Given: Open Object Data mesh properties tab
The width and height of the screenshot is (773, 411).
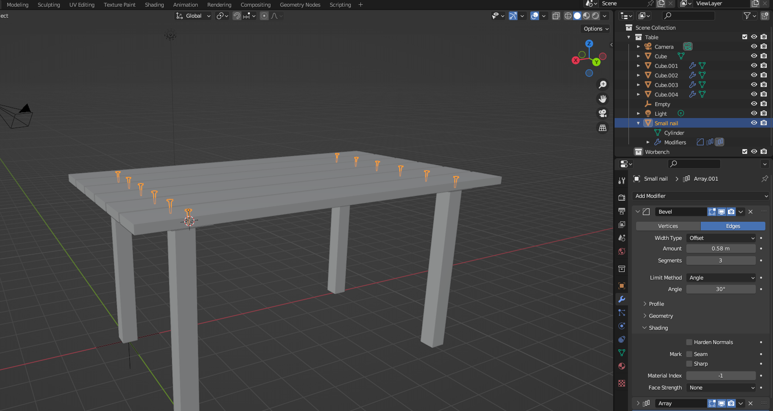Looking at the screenshot, I should [x=622, y=353].
